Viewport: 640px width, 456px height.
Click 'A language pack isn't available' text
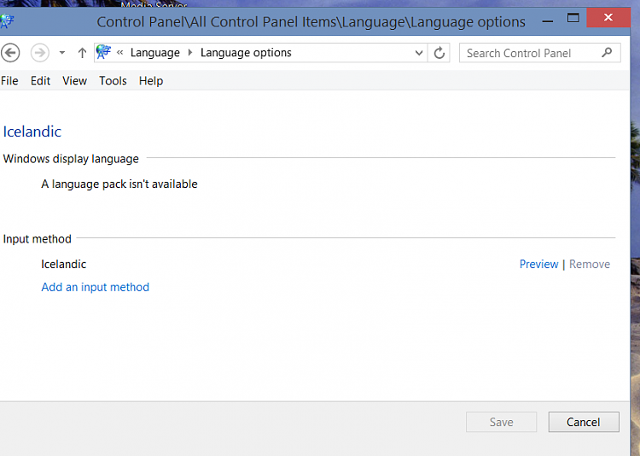pos(119,184)
